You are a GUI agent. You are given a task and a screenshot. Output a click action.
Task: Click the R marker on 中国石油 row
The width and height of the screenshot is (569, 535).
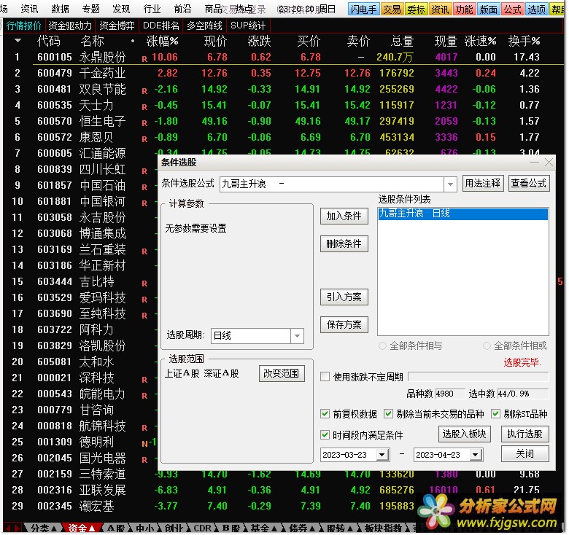click(x=144, y=187)
